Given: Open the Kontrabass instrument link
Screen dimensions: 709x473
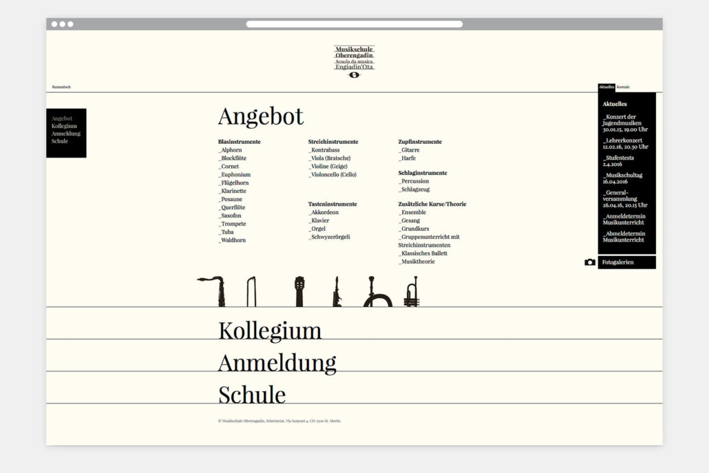Looking at the screenshot, I should pyautogui.click(x=324, y=150).
